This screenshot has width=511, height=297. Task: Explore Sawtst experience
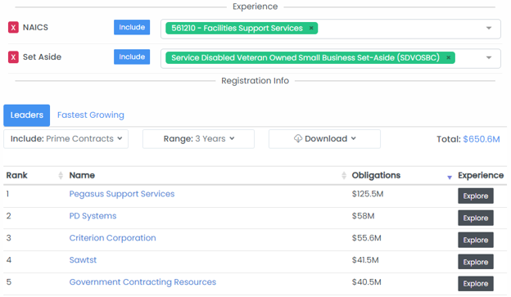pos(476,262)
